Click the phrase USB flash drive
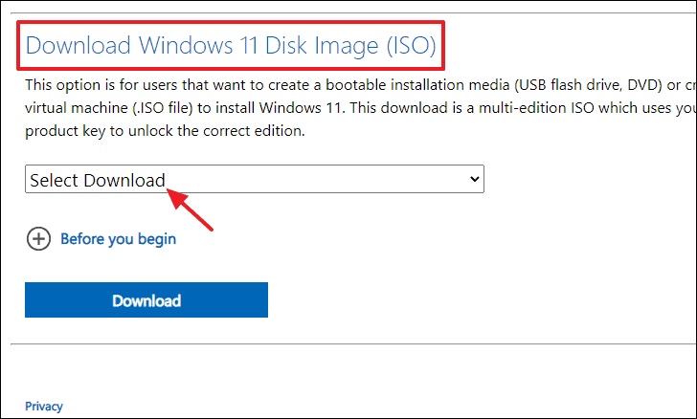The height and width of the screenshot is (419, 697). point(568,85)
